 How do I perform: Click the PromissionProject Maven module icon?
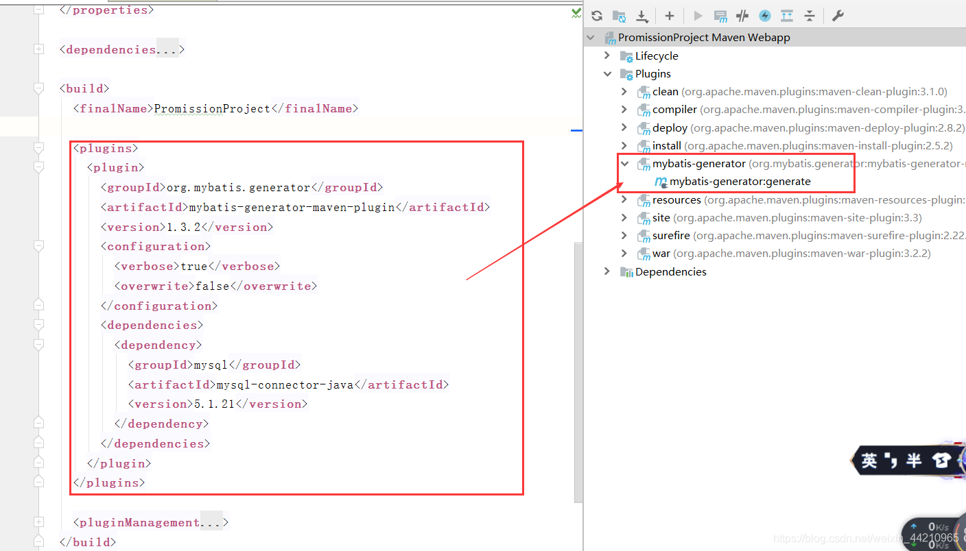coord(610,38)
